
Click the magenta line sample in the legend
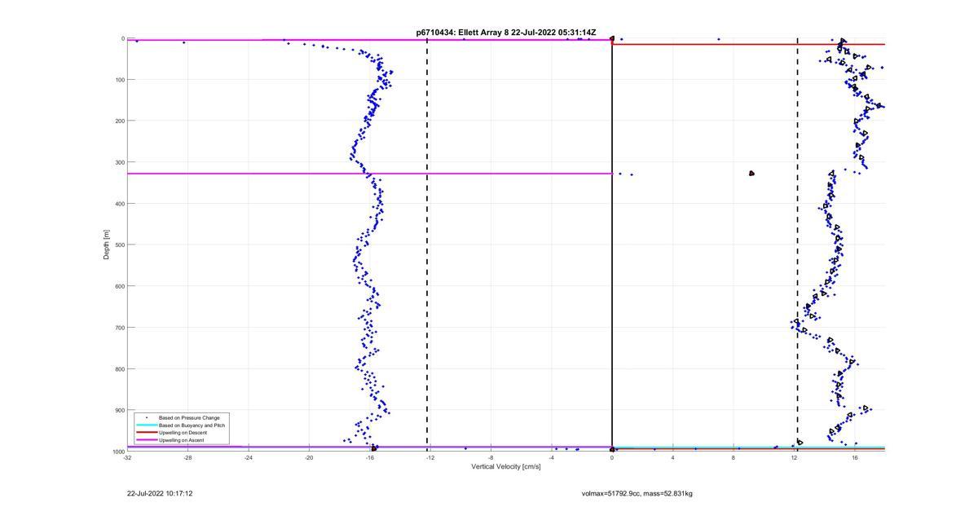point(146,440)
